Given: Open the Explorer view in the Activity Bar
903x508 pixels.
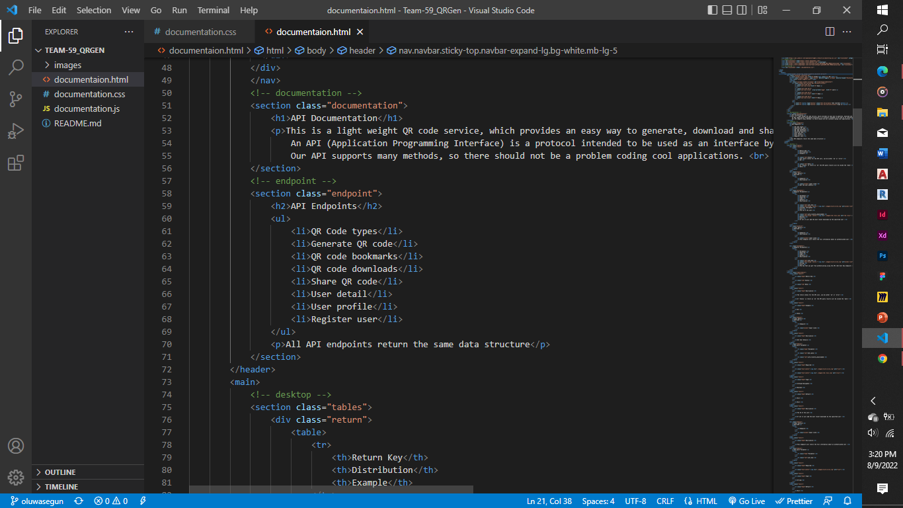Looking at the screenshot, I should tap(16, 37).
